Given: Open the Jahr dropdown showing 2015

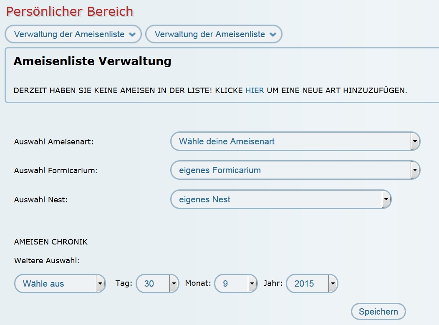Looking at the screenshot, I should (x=307, y=284).
